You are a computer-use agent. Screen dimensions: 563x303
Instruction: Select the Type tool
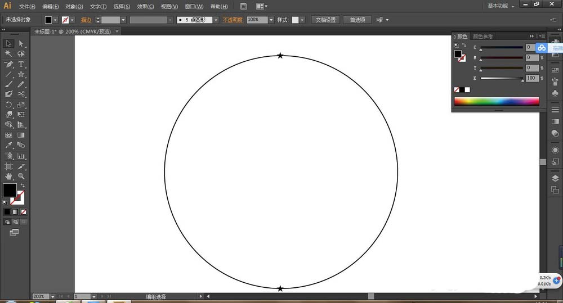click(21, 64)
